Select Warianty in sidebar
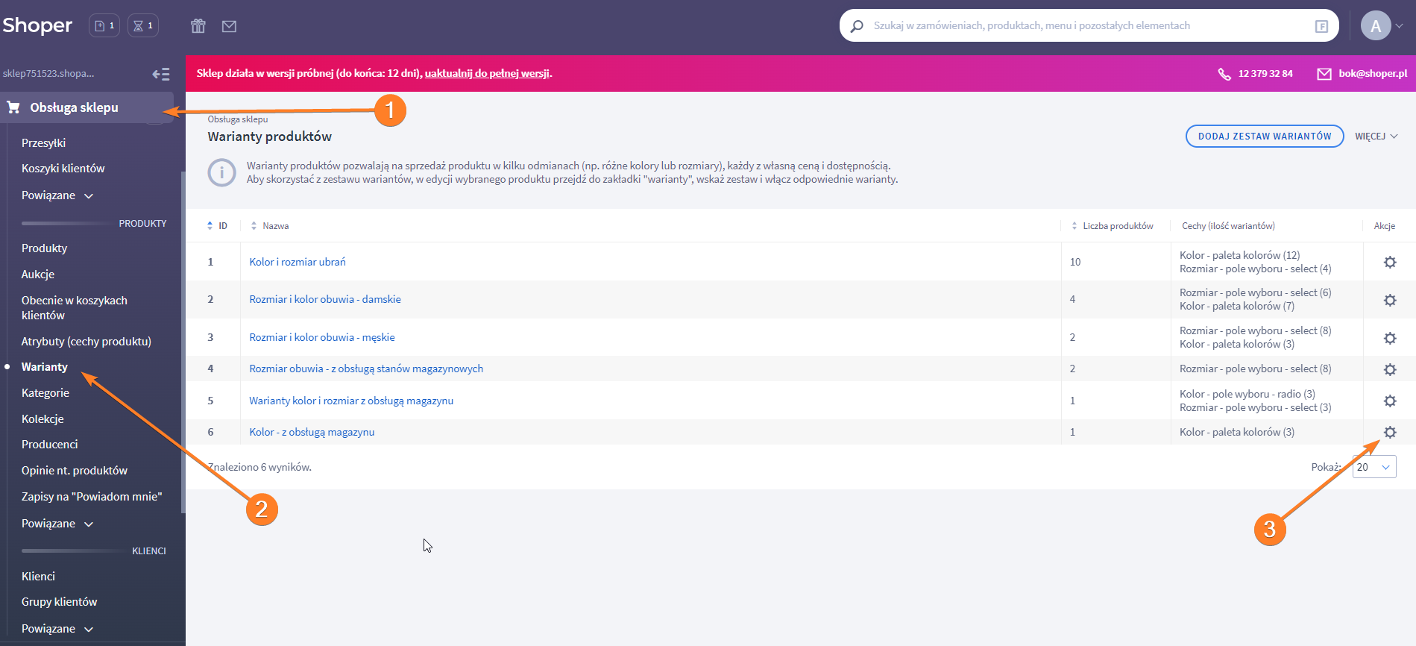The width and height of the screenshot is (1416, 646). [44, 367]
